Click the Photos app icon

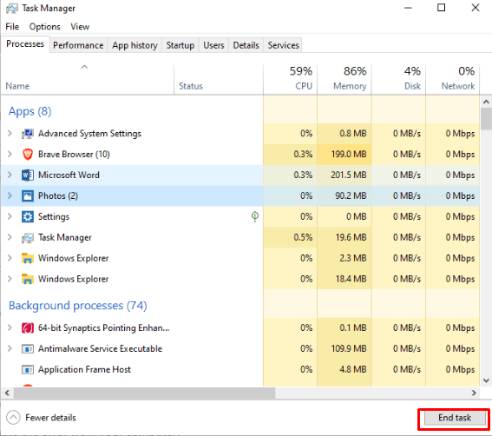(27, 195)
